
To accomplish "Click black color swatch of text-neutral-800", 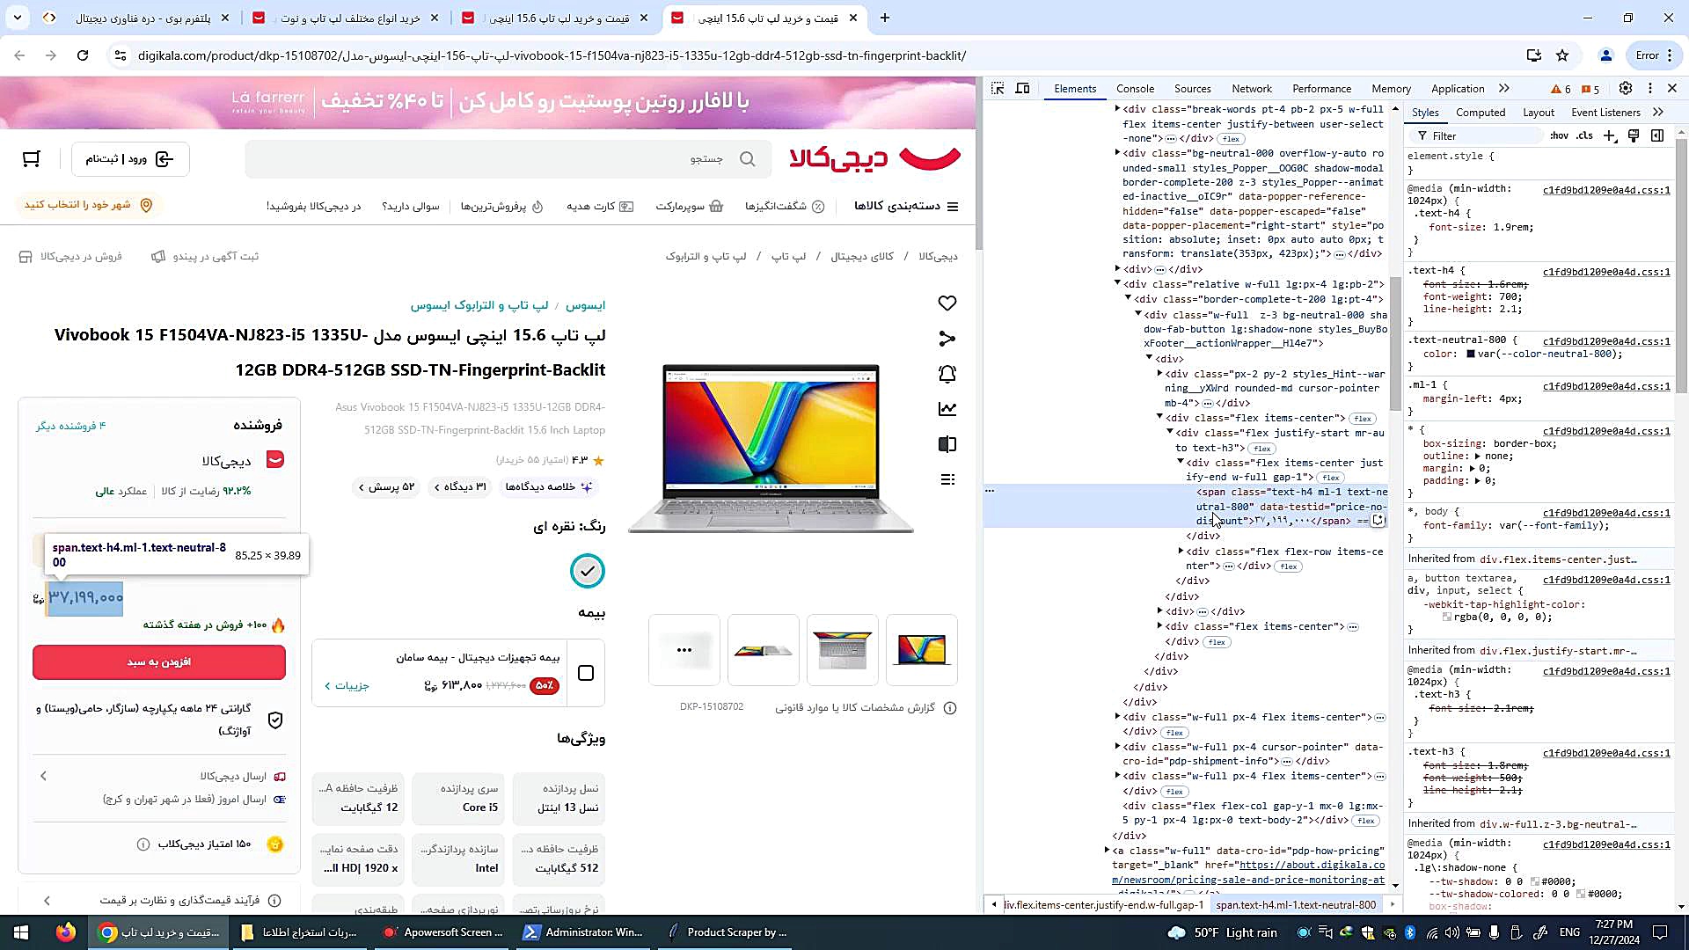I will coord(1471,354).
